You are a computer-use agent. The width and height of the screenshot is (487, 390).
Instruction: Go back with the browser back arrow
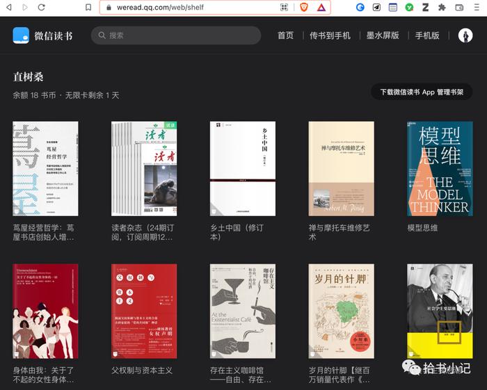9,7
